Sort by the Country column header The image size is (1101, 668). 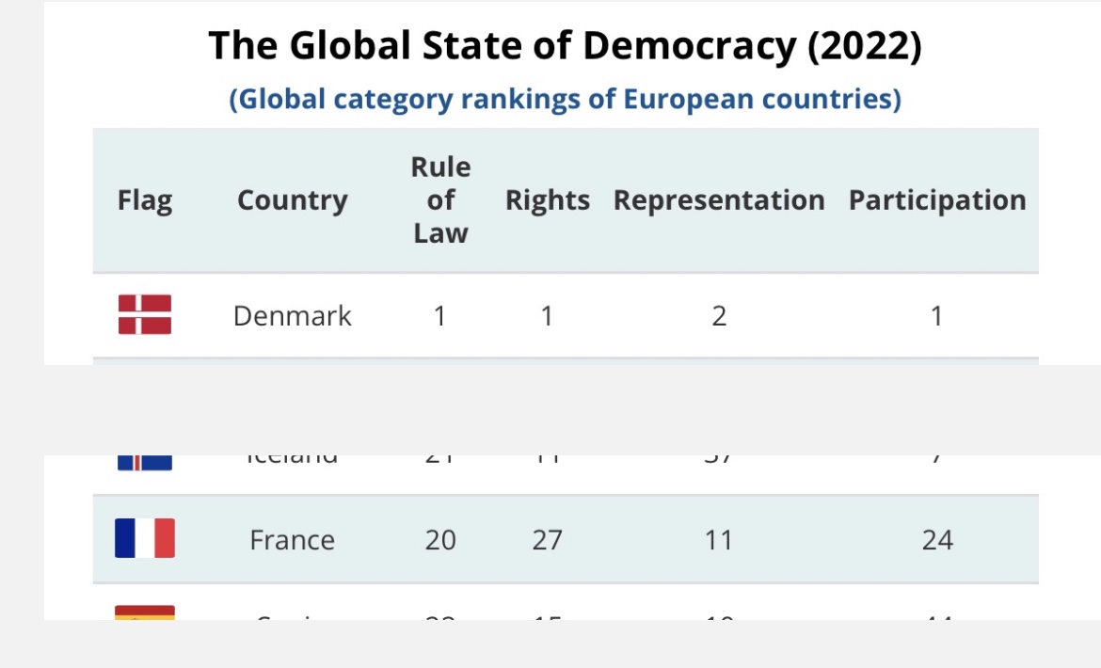[x=292, y=200]
